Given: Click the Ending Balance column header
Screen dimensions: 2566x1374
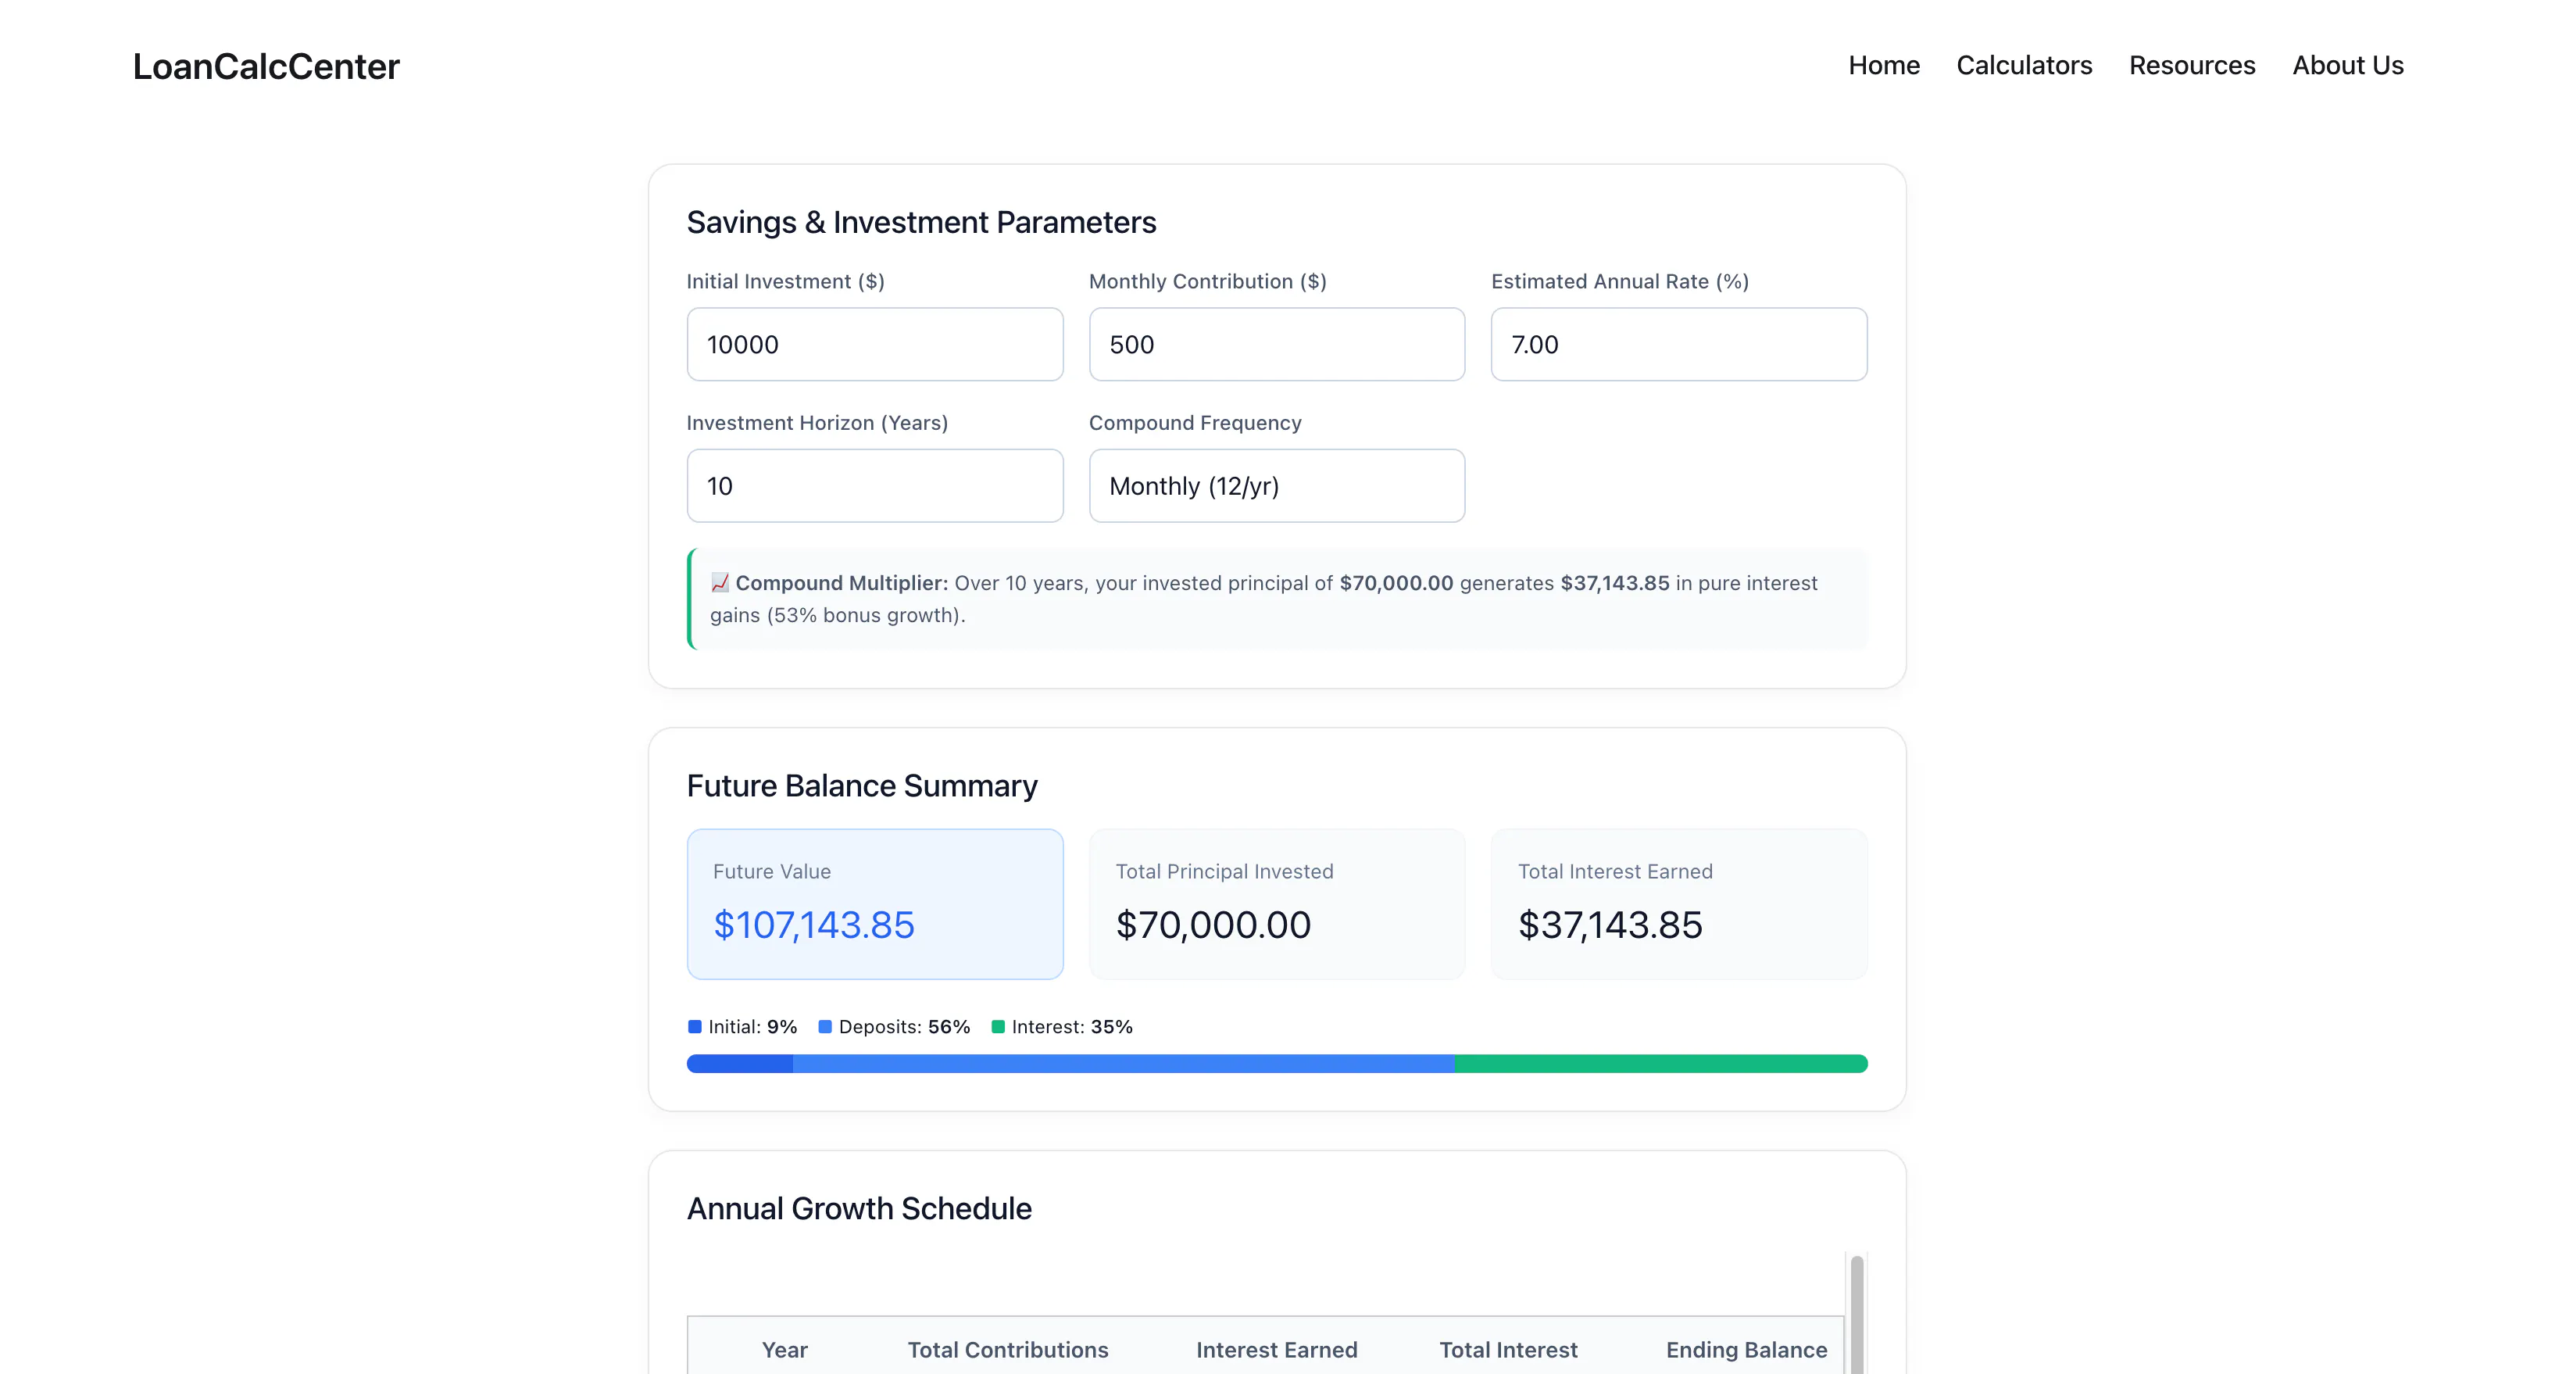Looking at the screenshot, I should coord(1746,1350).
